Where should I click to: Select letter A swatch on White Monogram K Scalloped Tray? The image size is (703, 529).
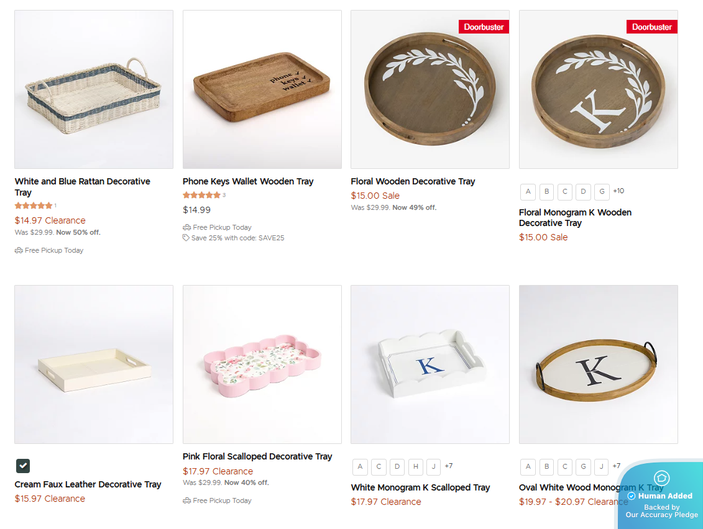tap(360, 466)
